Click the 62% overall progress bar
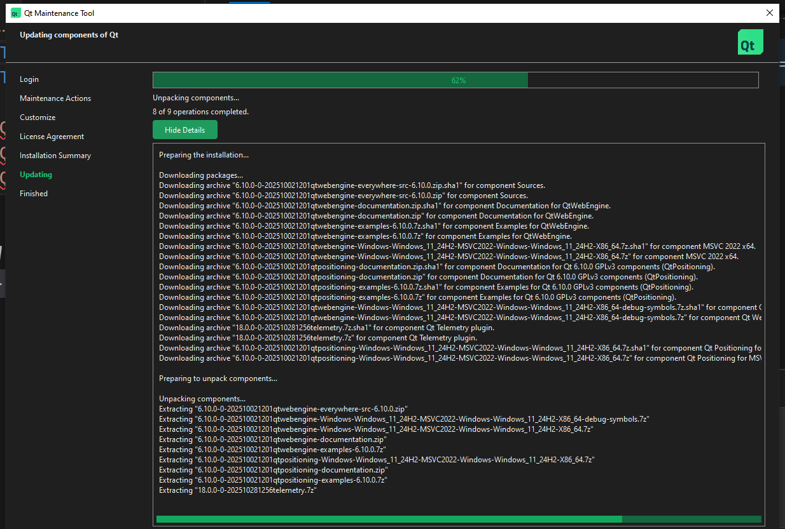 click(x=455, y=80)
